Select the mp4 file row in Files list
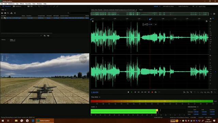218x123 pixels. click(45, 18)
